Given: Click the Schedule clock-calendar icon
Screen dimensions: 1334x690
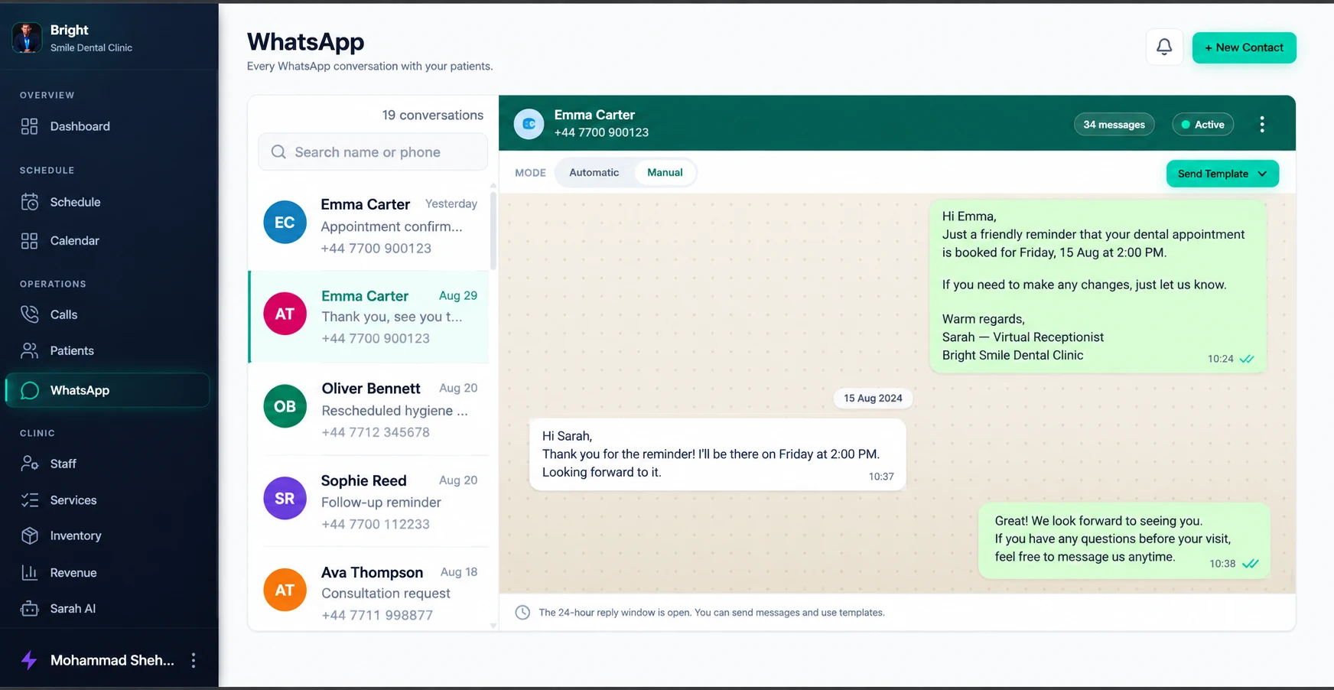Looking at the screenshot, I should click(29, 202).
